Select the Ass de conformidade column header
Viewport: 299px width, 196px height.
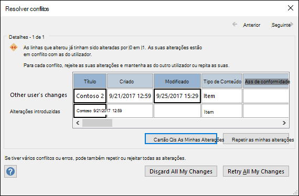pyautogui.click(x=266, y=81)
